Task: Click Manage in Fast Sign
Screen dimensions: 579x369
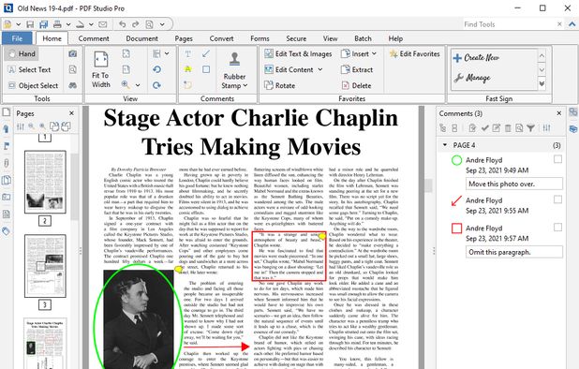Action: coord(472,78)
